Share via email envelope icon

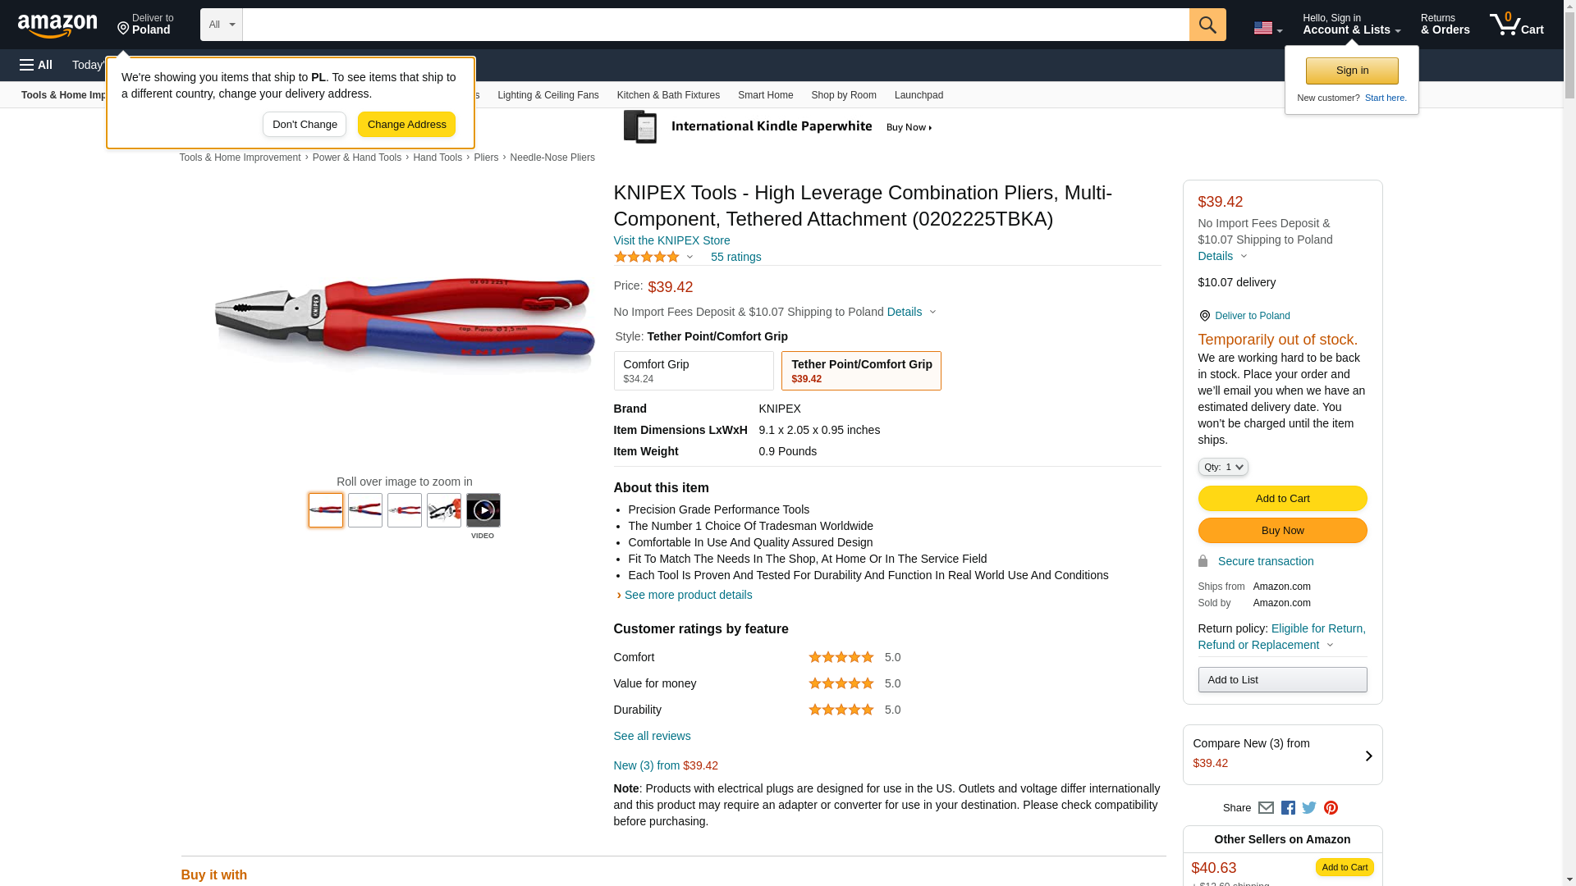(1266, 808)
